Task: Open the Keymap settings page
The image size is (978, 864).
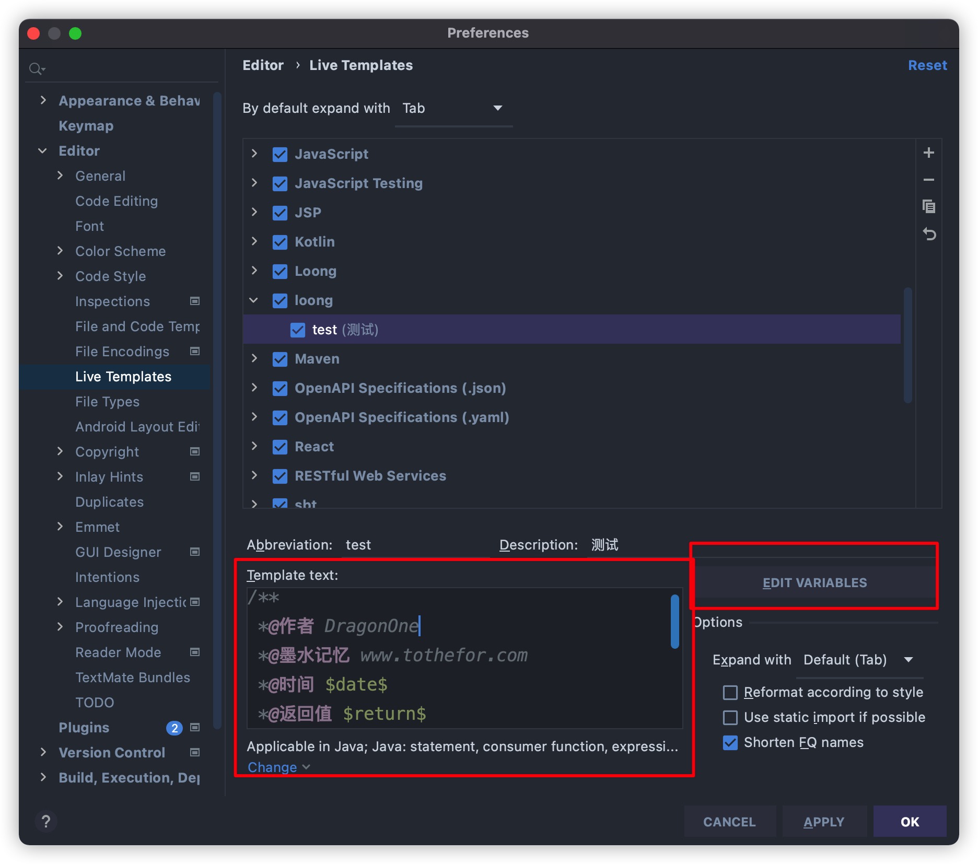Action: pos(86,126)
